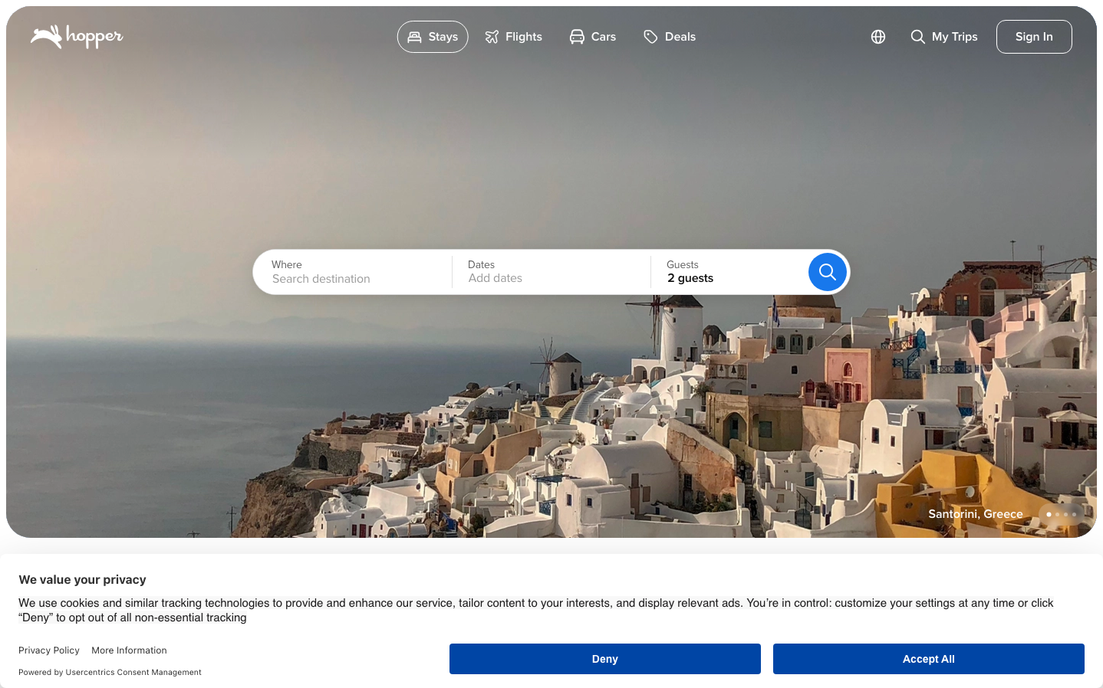Open My Trips lookup
Image resolution: width=1103 pixels, height=688 pixels.
point(944,37)
